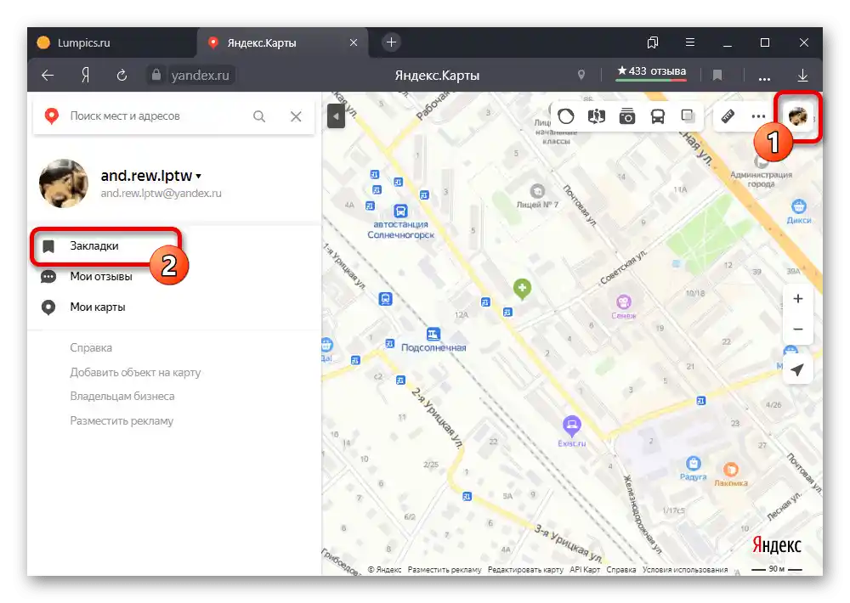The width and height of the screenshot is (850, 603).
Task: Click the profile avatar in the side panel
Action: click(x=64, y=183)
